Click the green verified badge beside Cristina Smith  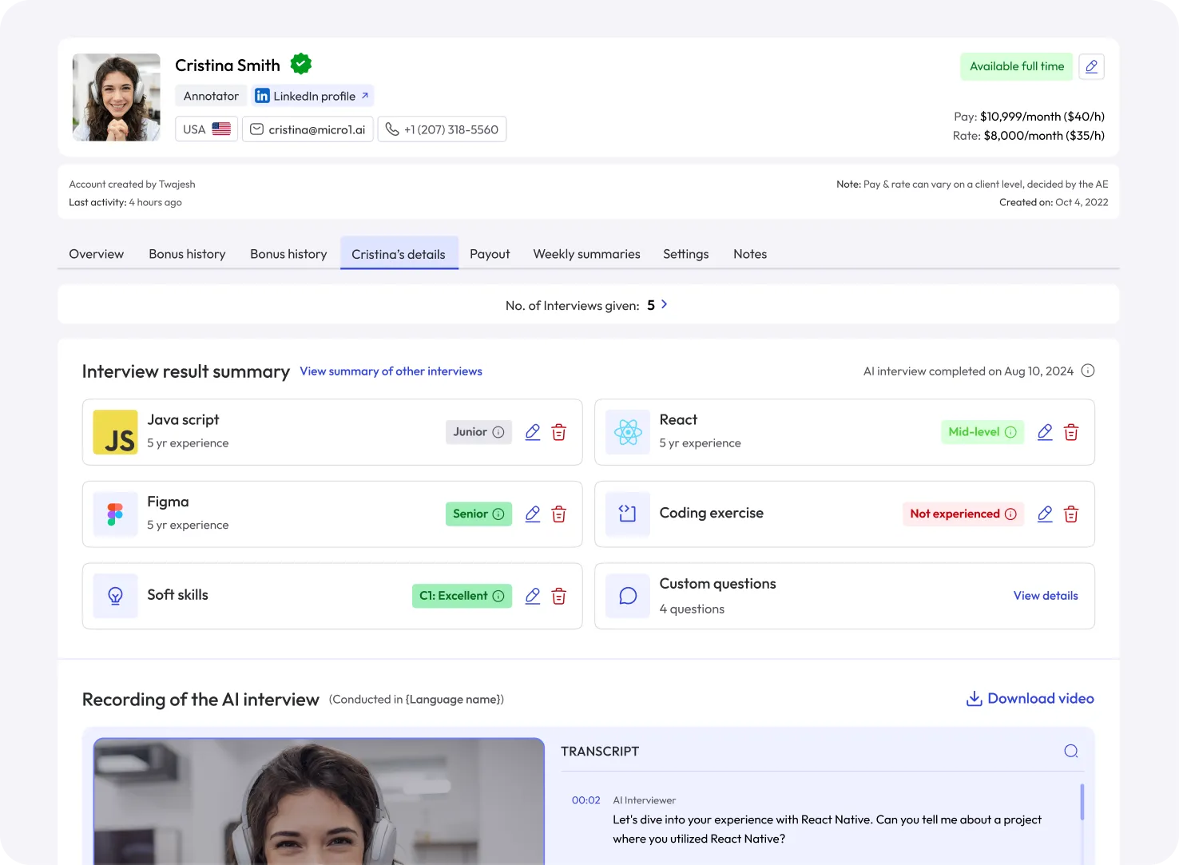click(300, 63)
